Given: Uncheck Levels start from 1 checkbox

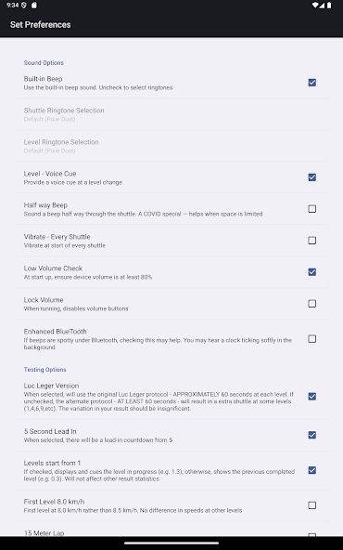Looking at the screenshot, I should 311,470.
